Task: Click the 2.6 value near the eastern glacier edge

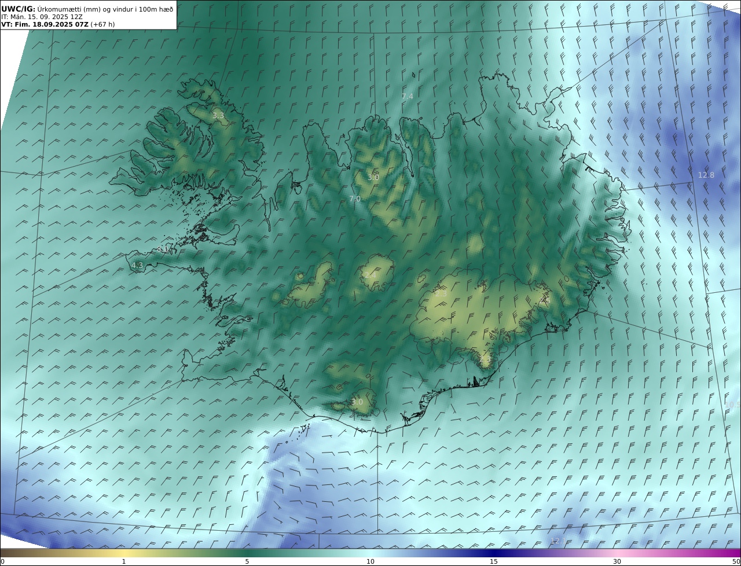Action: 544,300
